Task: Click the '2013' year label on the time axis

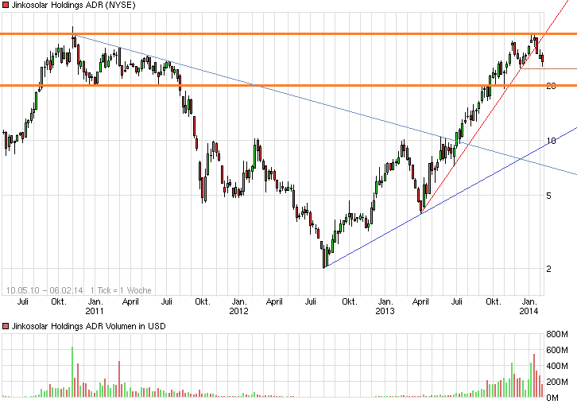Action: tap(385, 311)
